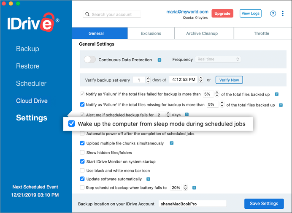This screenshot has height=213, width=292.
Task: Click the files failed 5% field
Action: (x=208, y=94)
